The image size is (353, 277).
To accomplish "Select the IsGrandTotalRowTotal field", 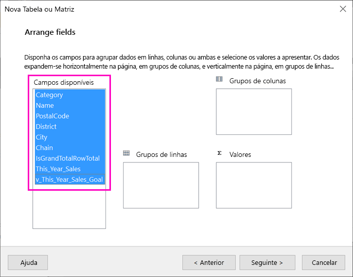I will (70, 158).
